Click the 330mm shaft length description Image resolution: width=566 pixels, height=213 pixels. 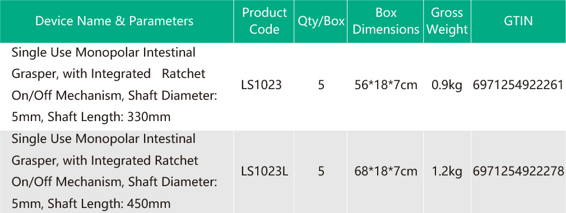click(x=91, y=117)
